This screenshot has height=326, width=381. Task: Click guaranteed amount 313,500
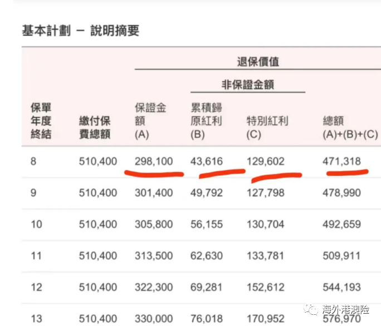tap(154, 256)
